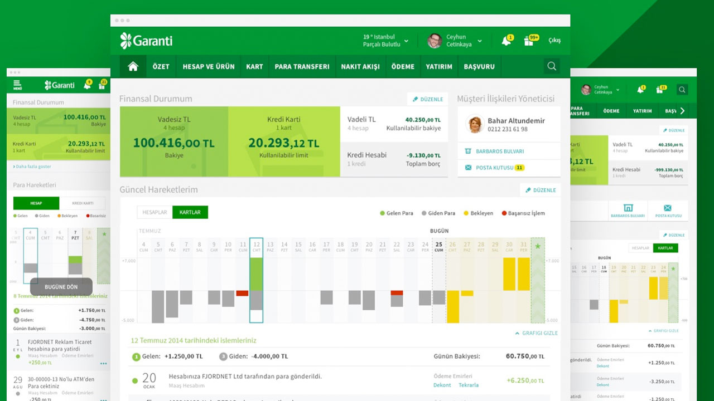Select the KREDI KARTI tab in the left window
Viewport: 714px width, 401px height.
coord(82,203)
